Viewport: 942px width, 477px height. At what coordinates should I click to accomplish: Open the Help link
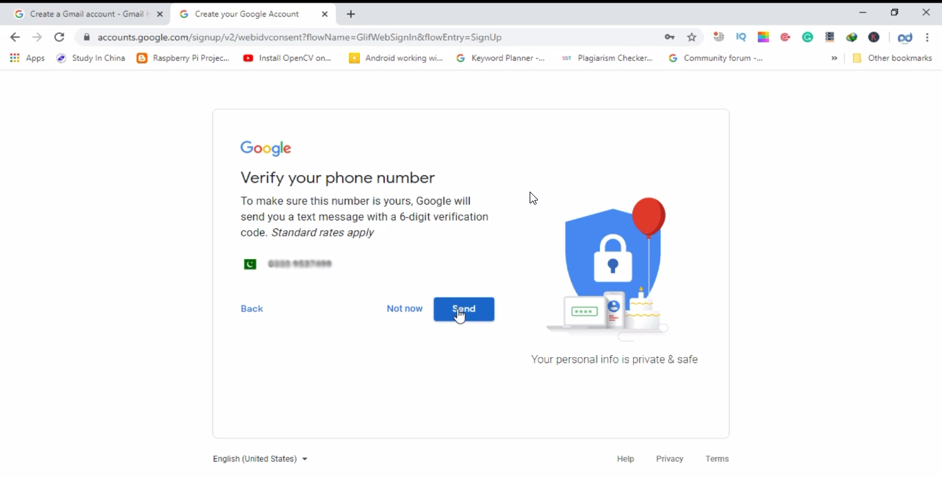625,458
